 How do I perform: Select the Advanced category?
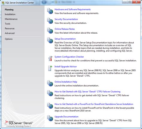[x=10, y=33]
